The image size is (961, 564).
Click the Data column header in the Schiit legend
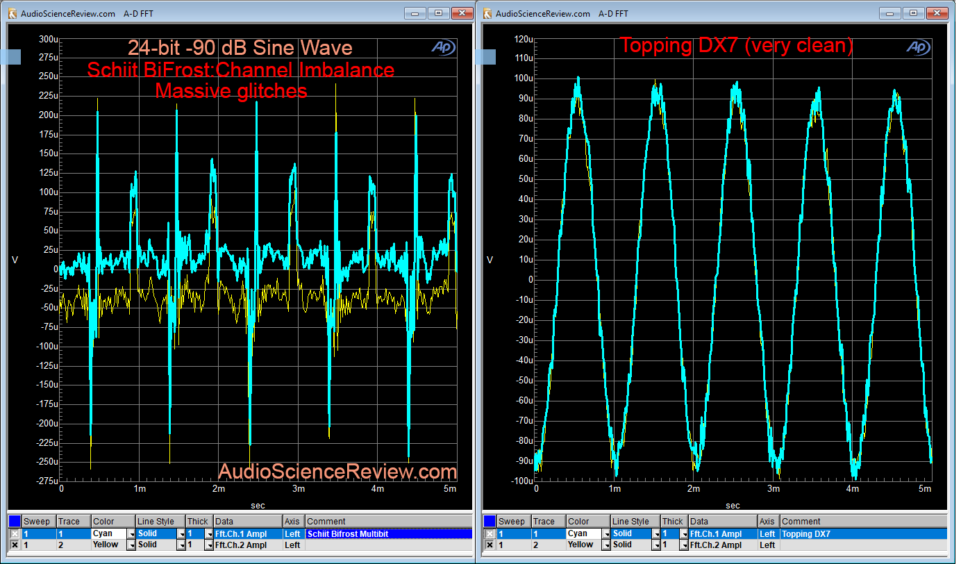pyautogui.click(x=248, y=521)
